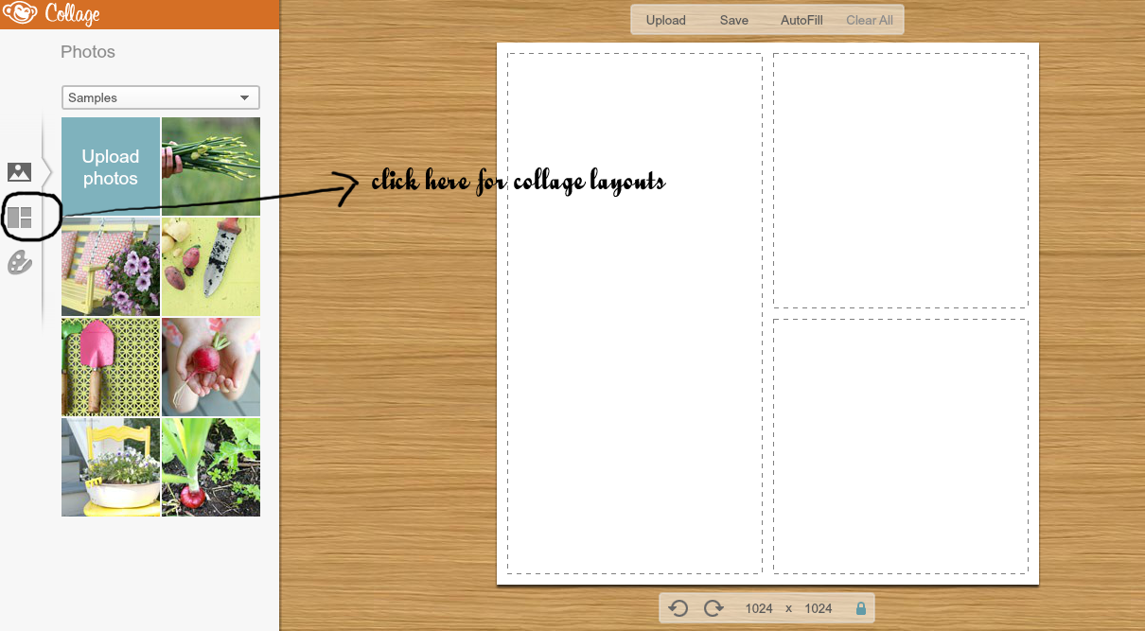Select the radish in hands thumbnail
The image size is (1145, 631).
[210, 367]
